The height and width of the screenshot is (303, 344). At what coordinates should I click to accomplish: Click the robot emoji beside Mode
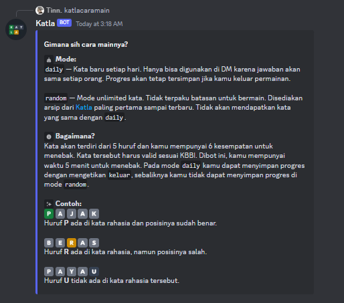(x=49, y=60)
